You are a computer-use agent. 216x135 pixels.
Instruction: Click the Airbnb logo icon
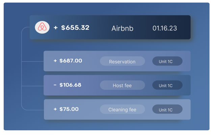42,27
